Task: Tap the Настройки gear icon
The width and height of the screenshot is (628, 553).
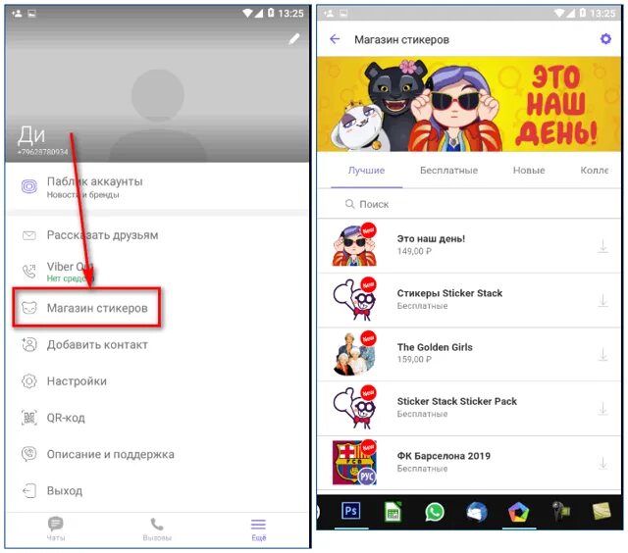Action: click(28, 381)
